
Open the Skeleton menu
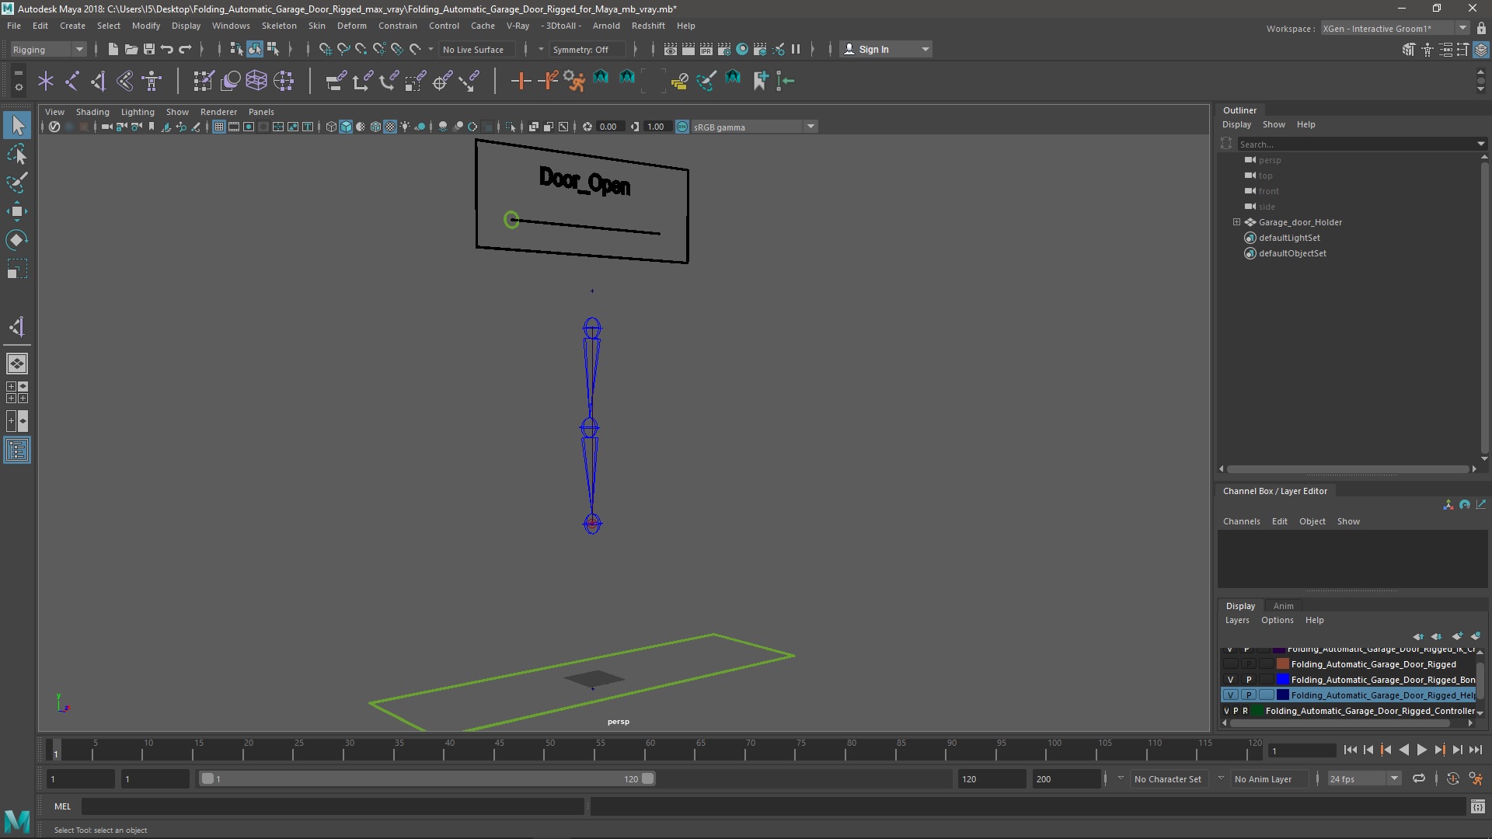coord(279,26)
